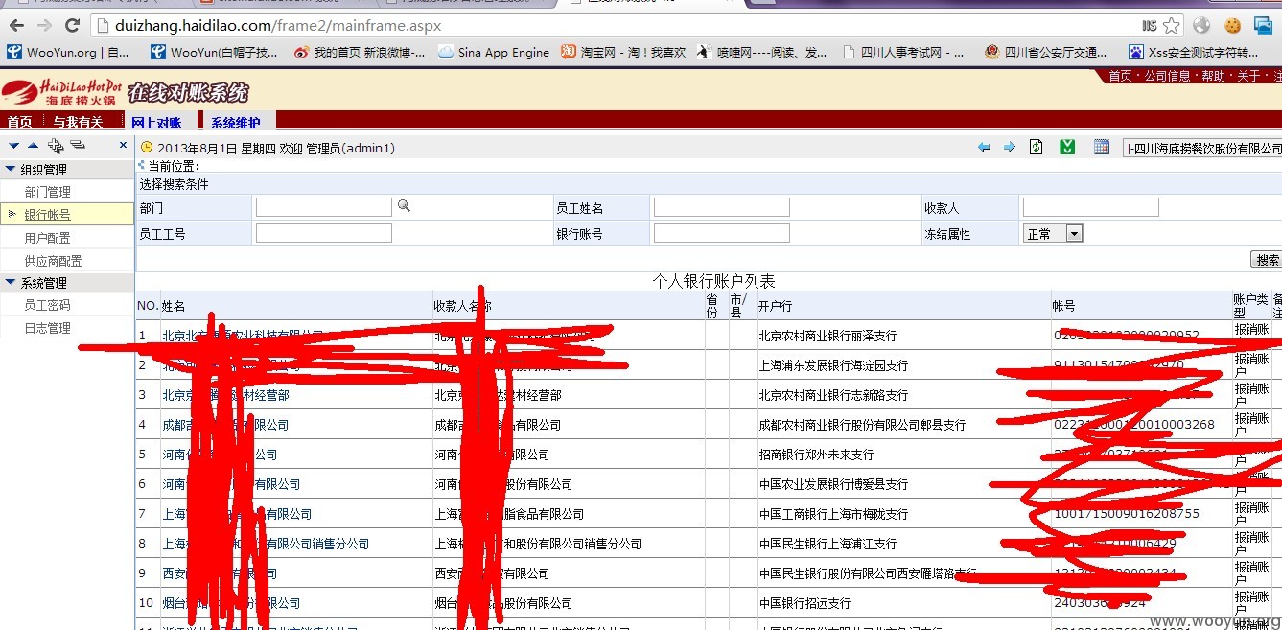This screenshot has height=630, width=1282.
Task: Open the 我的首页 新浪微博 bookmark
Action: pyautogui.click(x=360, y=53)
